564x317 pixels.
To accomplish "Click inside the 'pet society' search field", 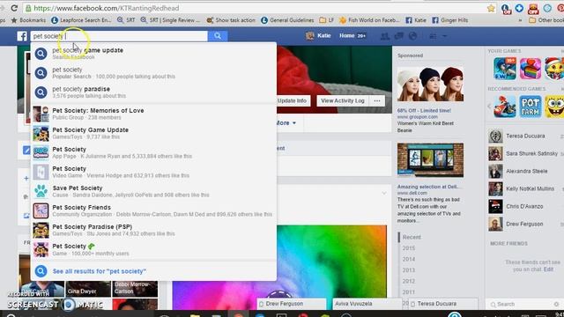I will point(119,36).
